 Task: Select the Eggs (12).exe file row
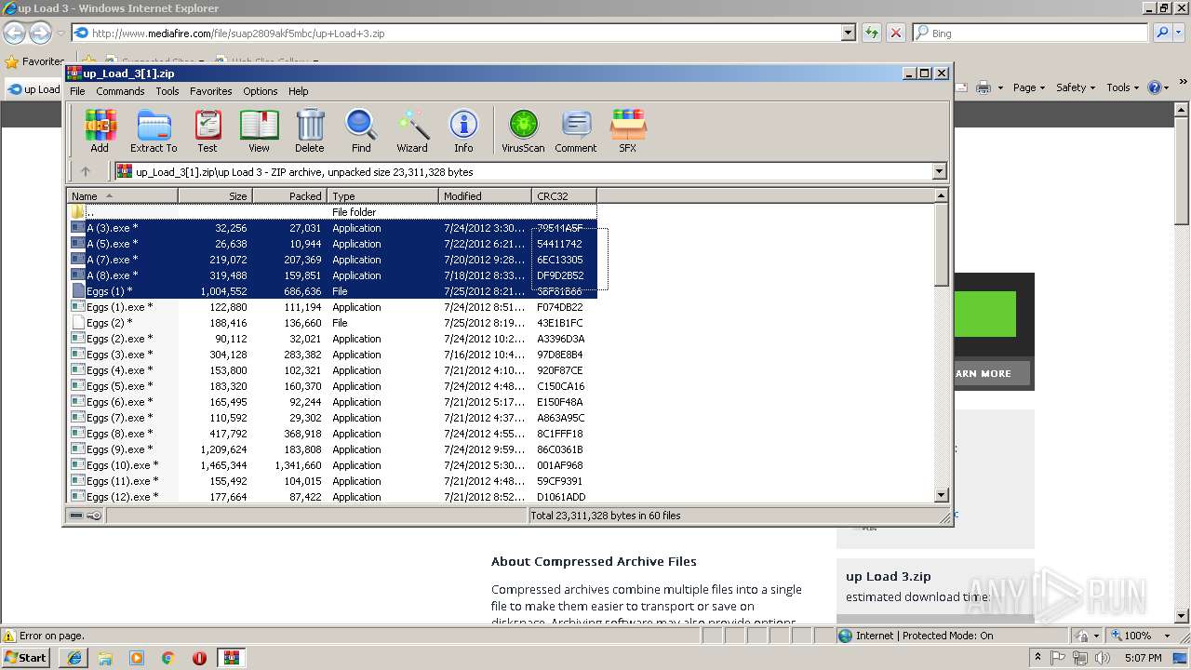332,497
